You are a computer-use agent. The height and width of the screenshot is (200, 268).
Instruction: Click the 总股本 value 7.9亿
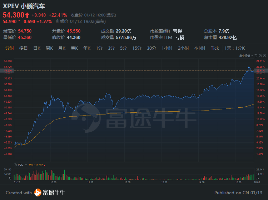point(224,31)
